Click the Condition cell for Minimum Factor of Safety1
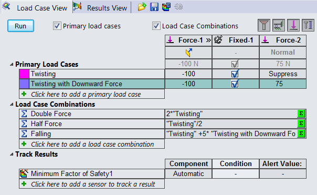 pos(236,174)
